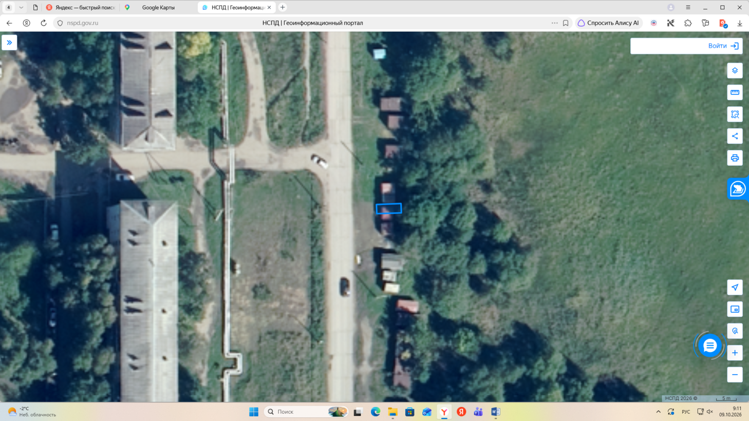This screenshot has width=749, height=421.
Task: Print the map
Action: (x=735, y=158)
